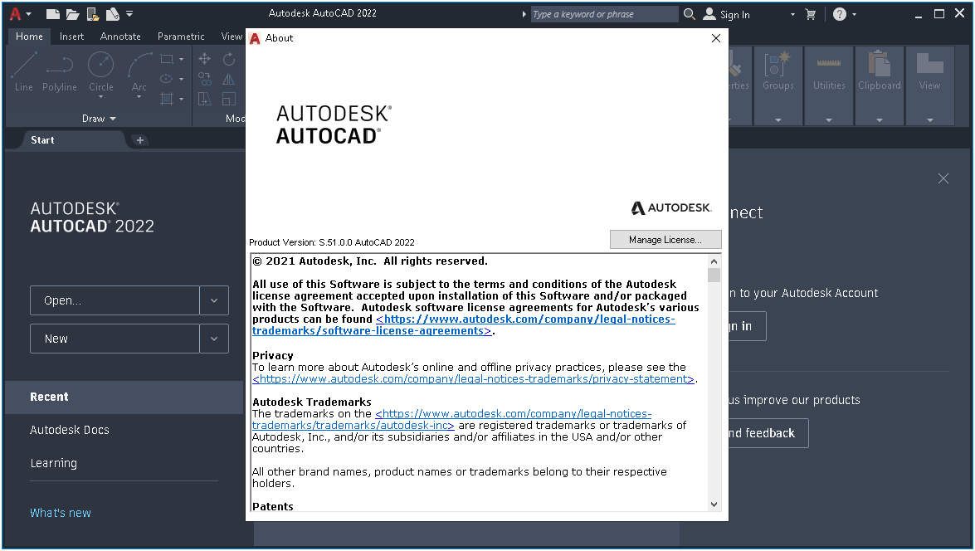Screen dimensions: 975x551
Task: Click the Sheet Set Manager toolbar icon
Action: point(112,13)
